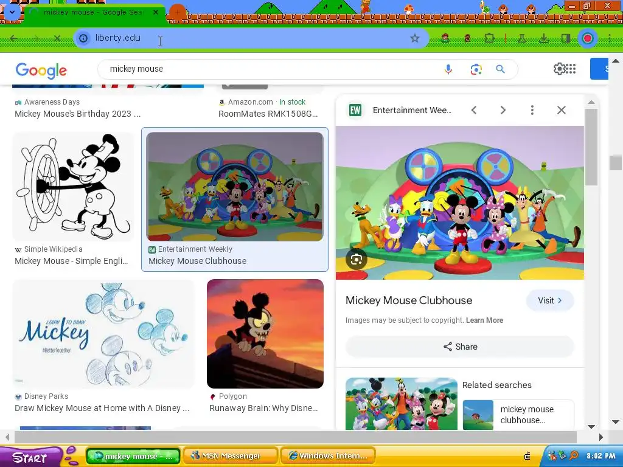
Task: Open the Google apps grid
Action: 571,69
